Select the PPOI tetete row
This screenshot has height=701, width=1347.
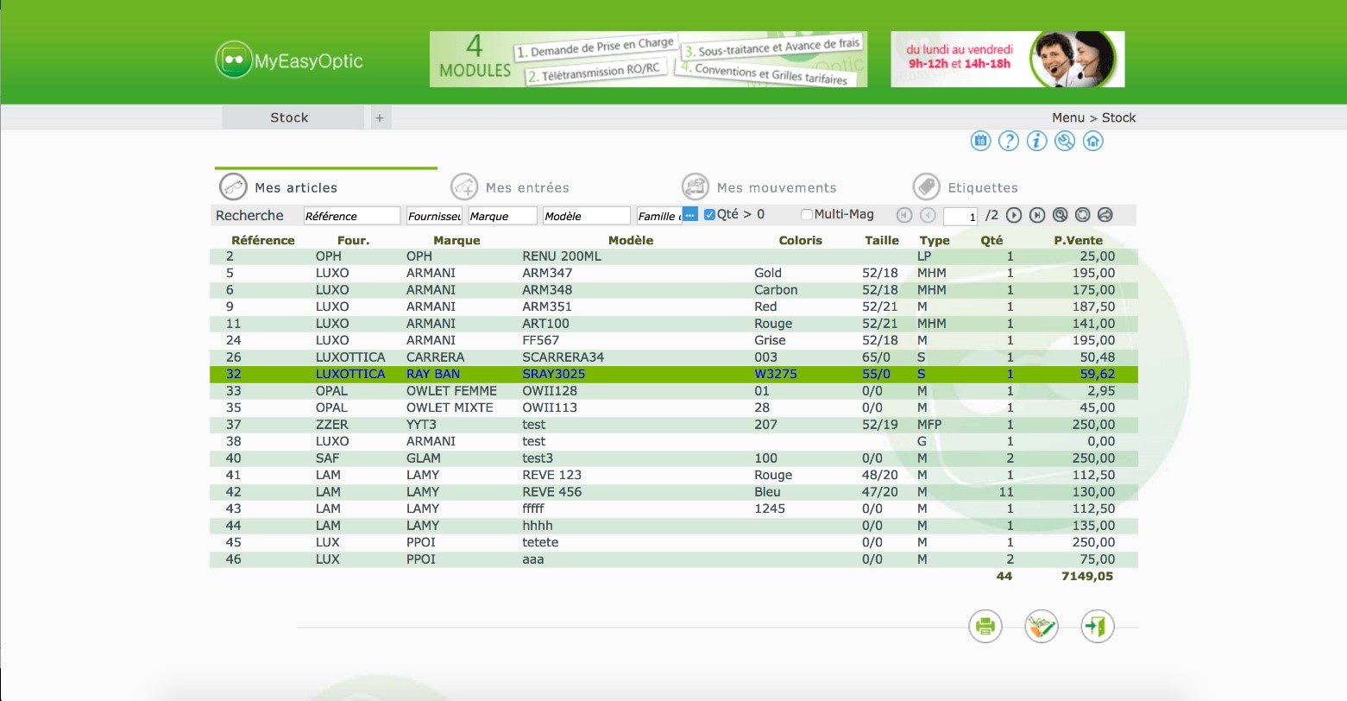click(673, 542)
